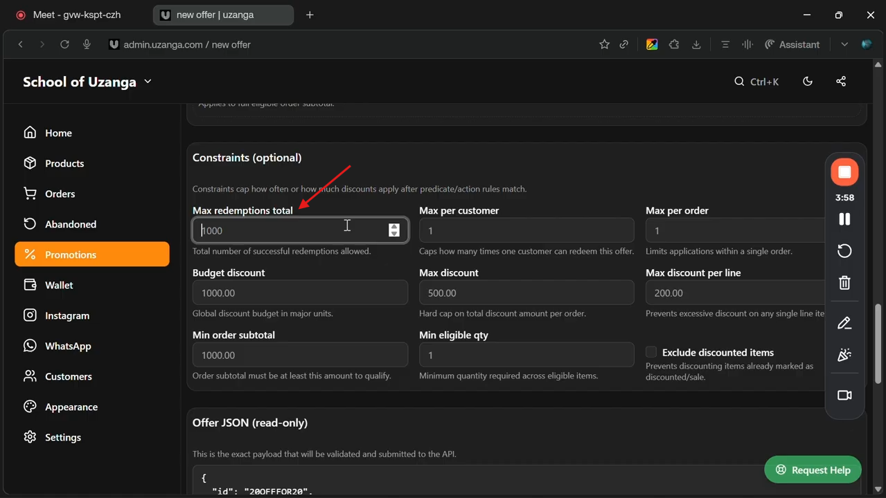Click Max discount per line field
The height and width of the screenshot is (498, 886).
[736, 293]
